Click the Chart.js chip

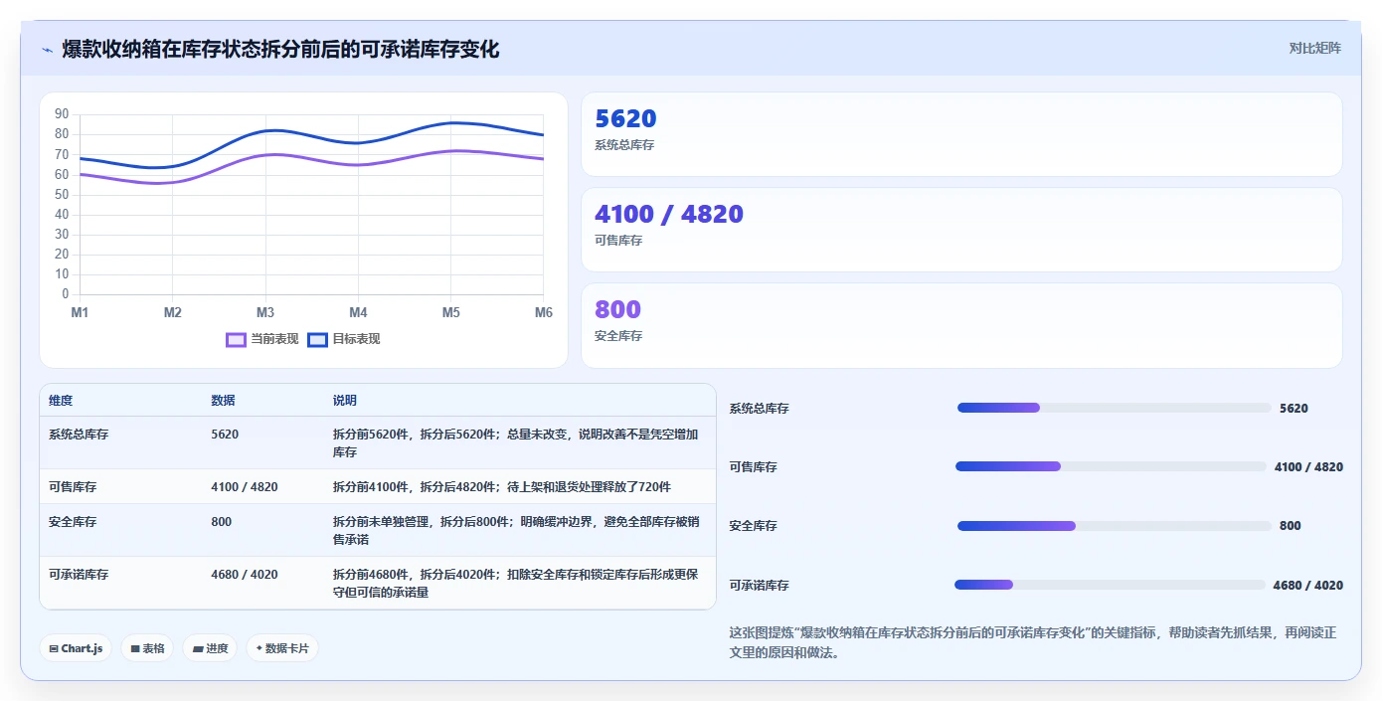pos(76,648)
